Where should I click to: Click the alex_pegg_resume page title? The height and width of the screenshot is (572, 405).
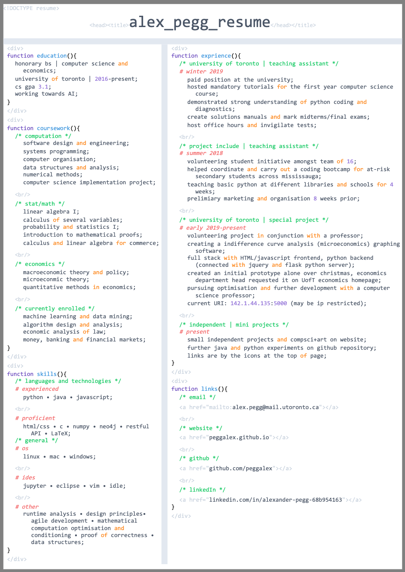pos(199,22)
